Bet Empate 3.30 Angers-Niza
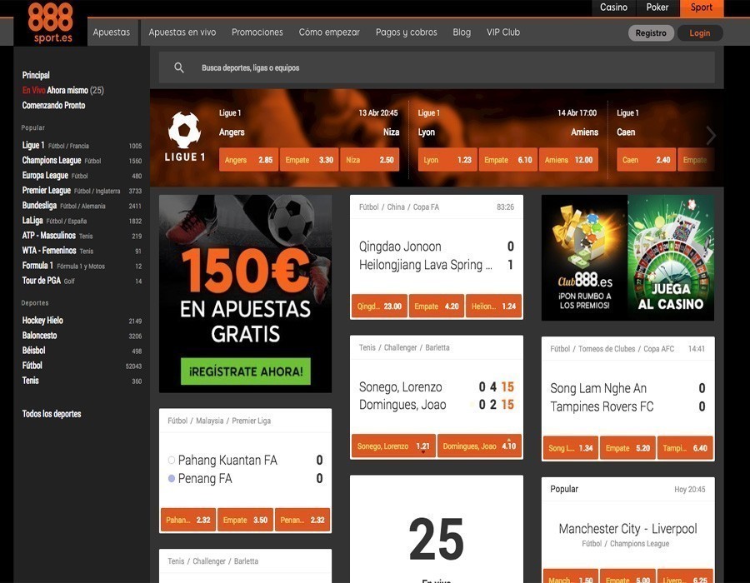 (309, 160)
